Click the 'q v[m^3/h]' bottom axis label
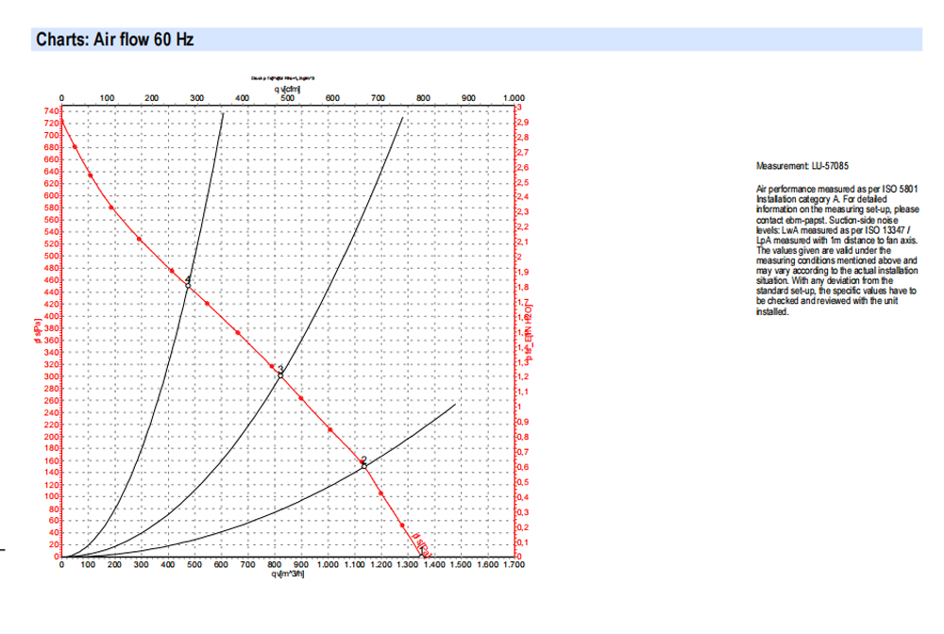 288,574
